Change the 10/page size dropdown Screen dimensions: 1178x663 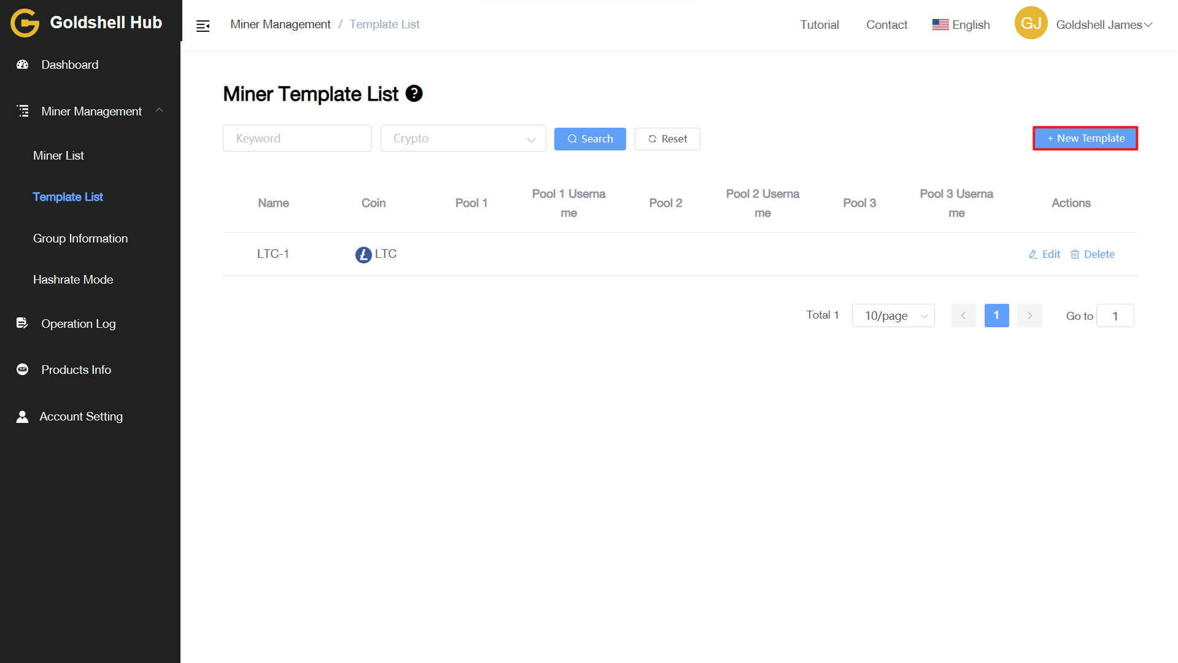(893, 316)
